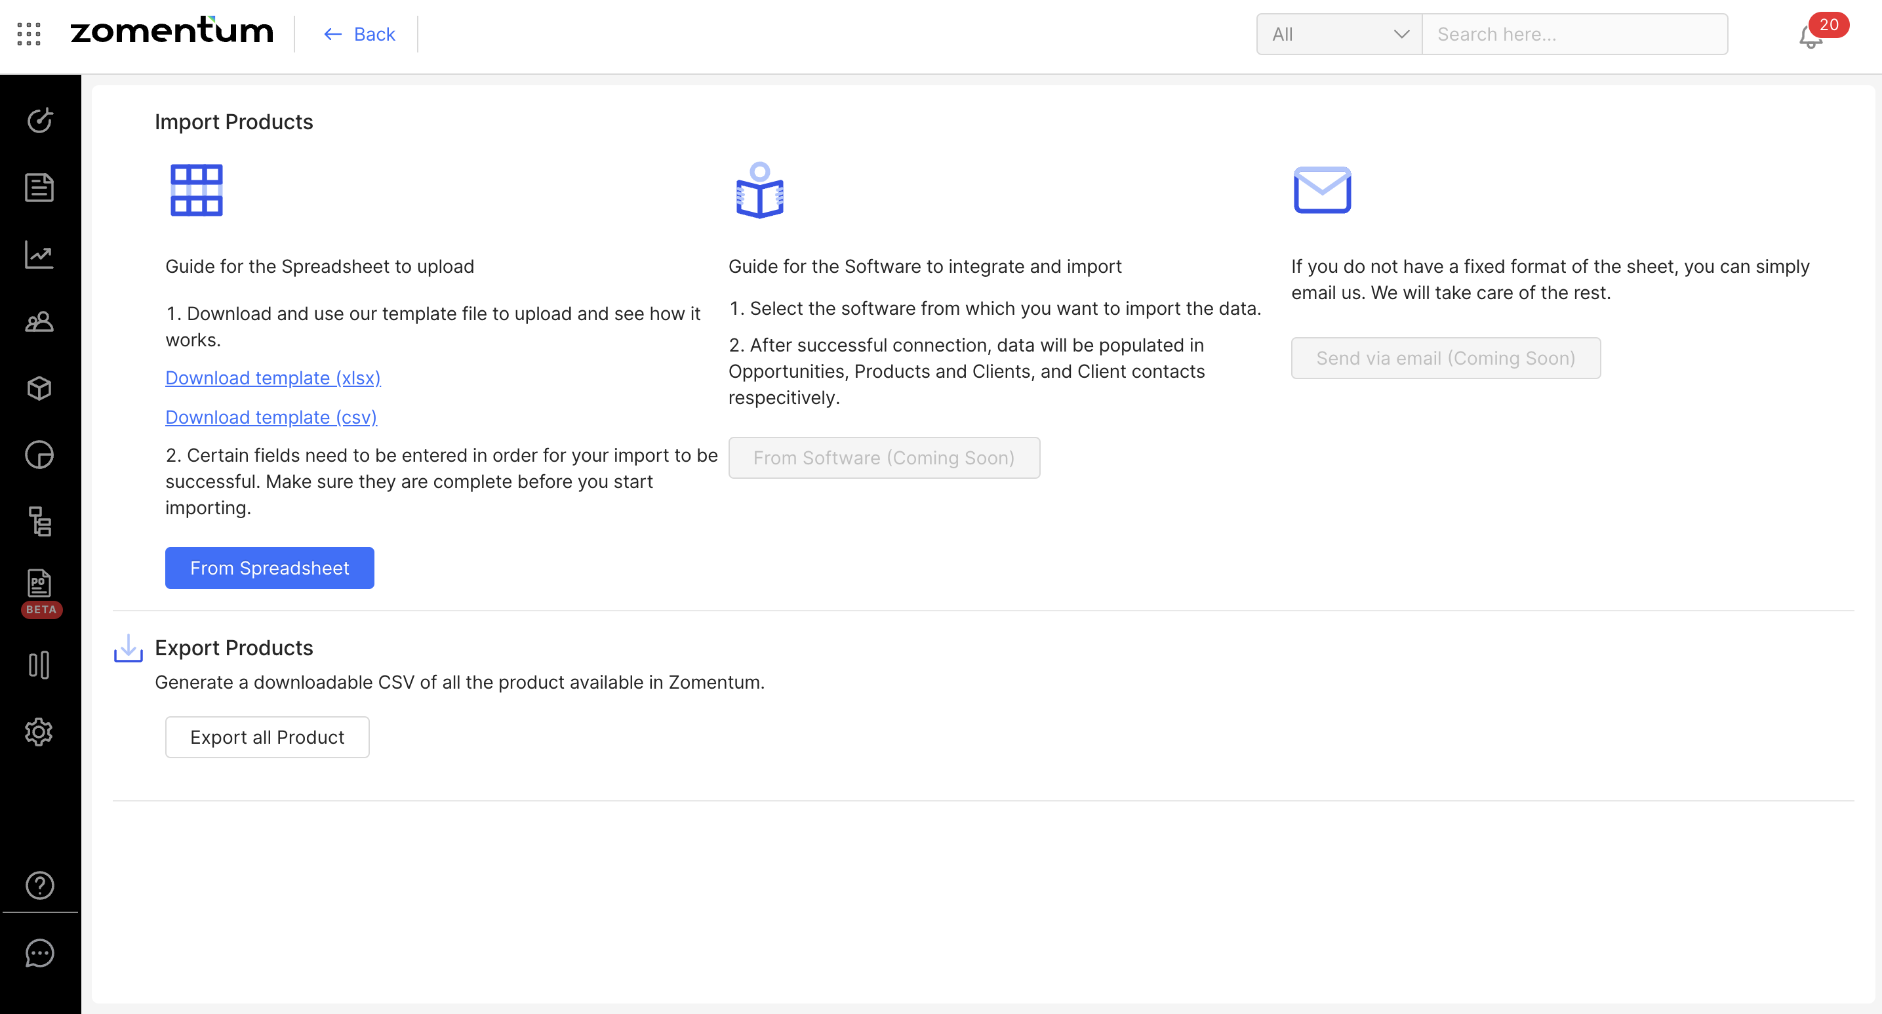
Task: Click the Search here input field
Action: coord(1574,34)
